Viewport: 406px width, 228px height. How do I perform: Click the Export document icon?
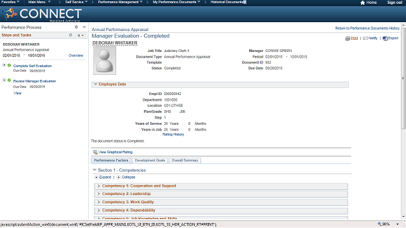[x=385, y=38]
